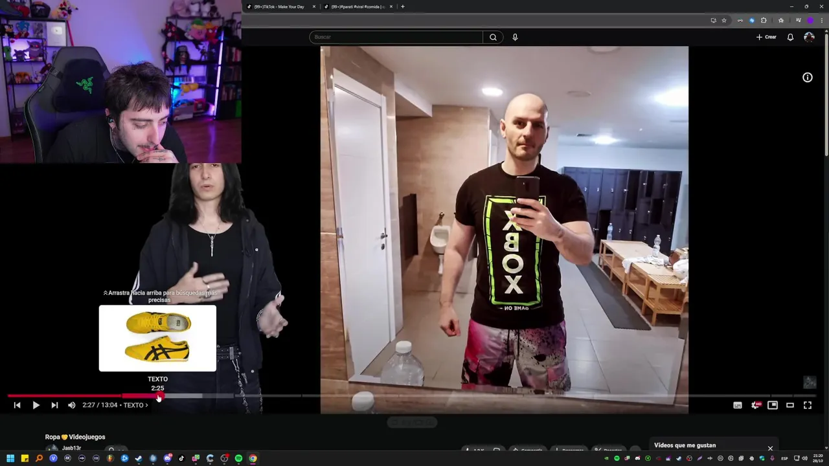Mute the video volume
This screenshot has height=466, width=829.
(72, 405)
